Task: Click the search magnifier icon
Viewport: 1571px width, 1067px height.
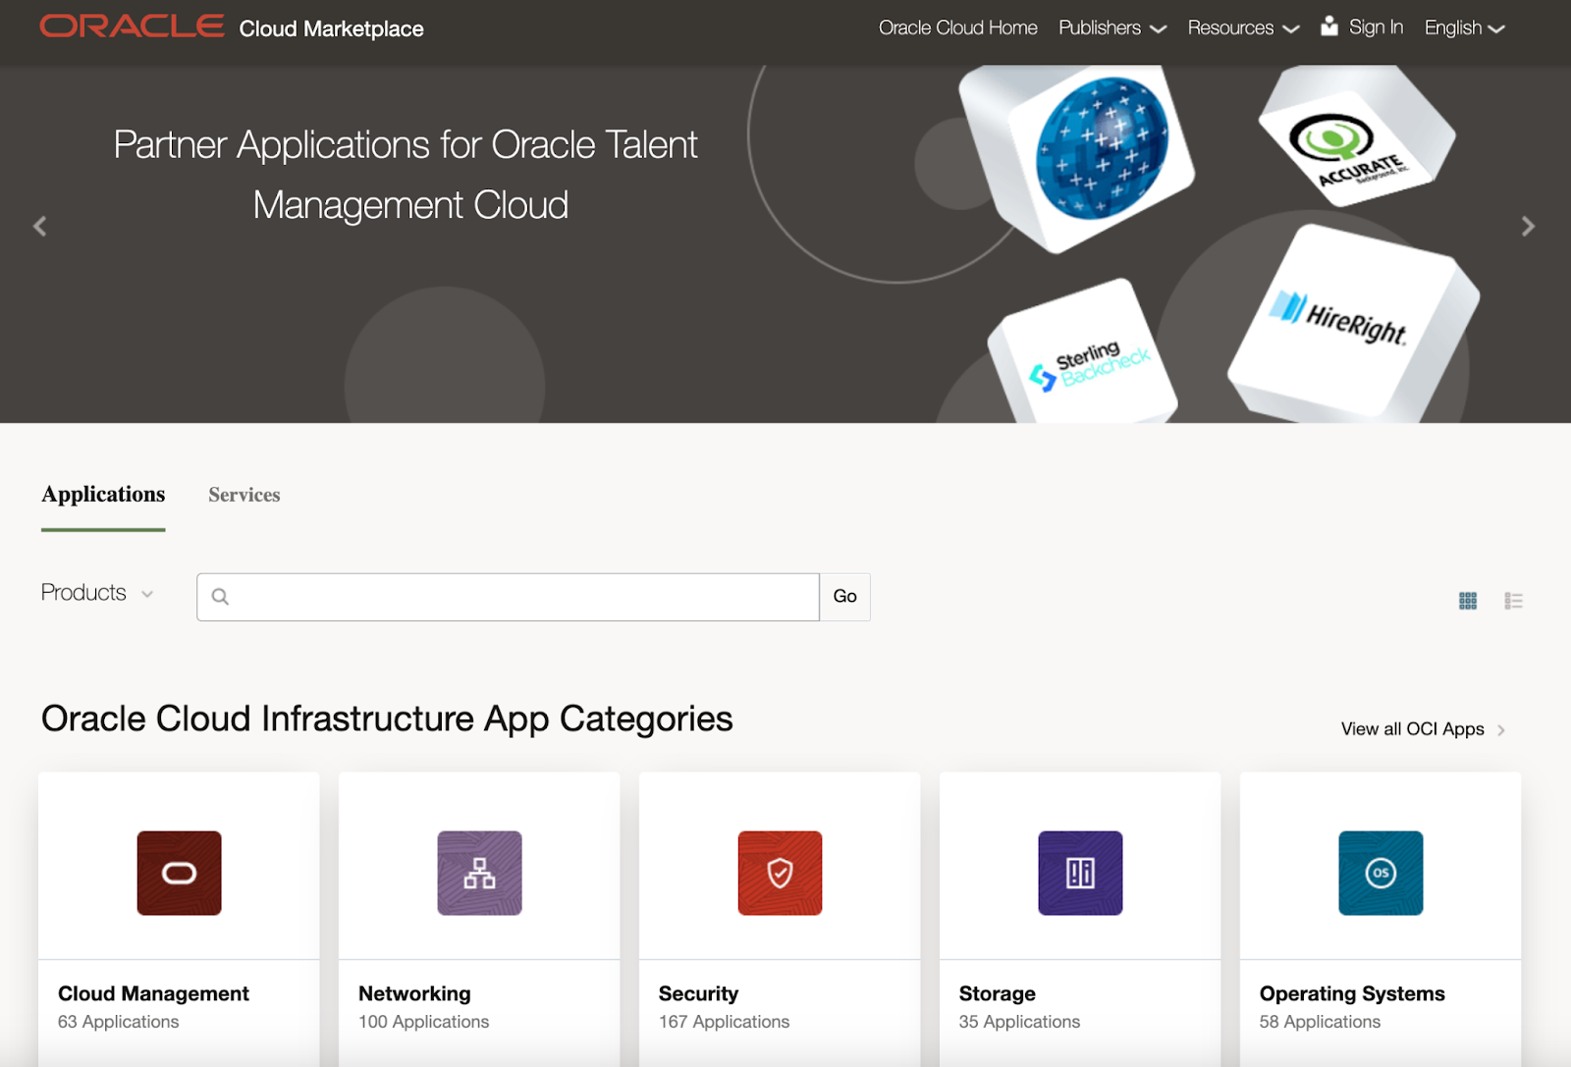Action: click(x=220, y=596)
